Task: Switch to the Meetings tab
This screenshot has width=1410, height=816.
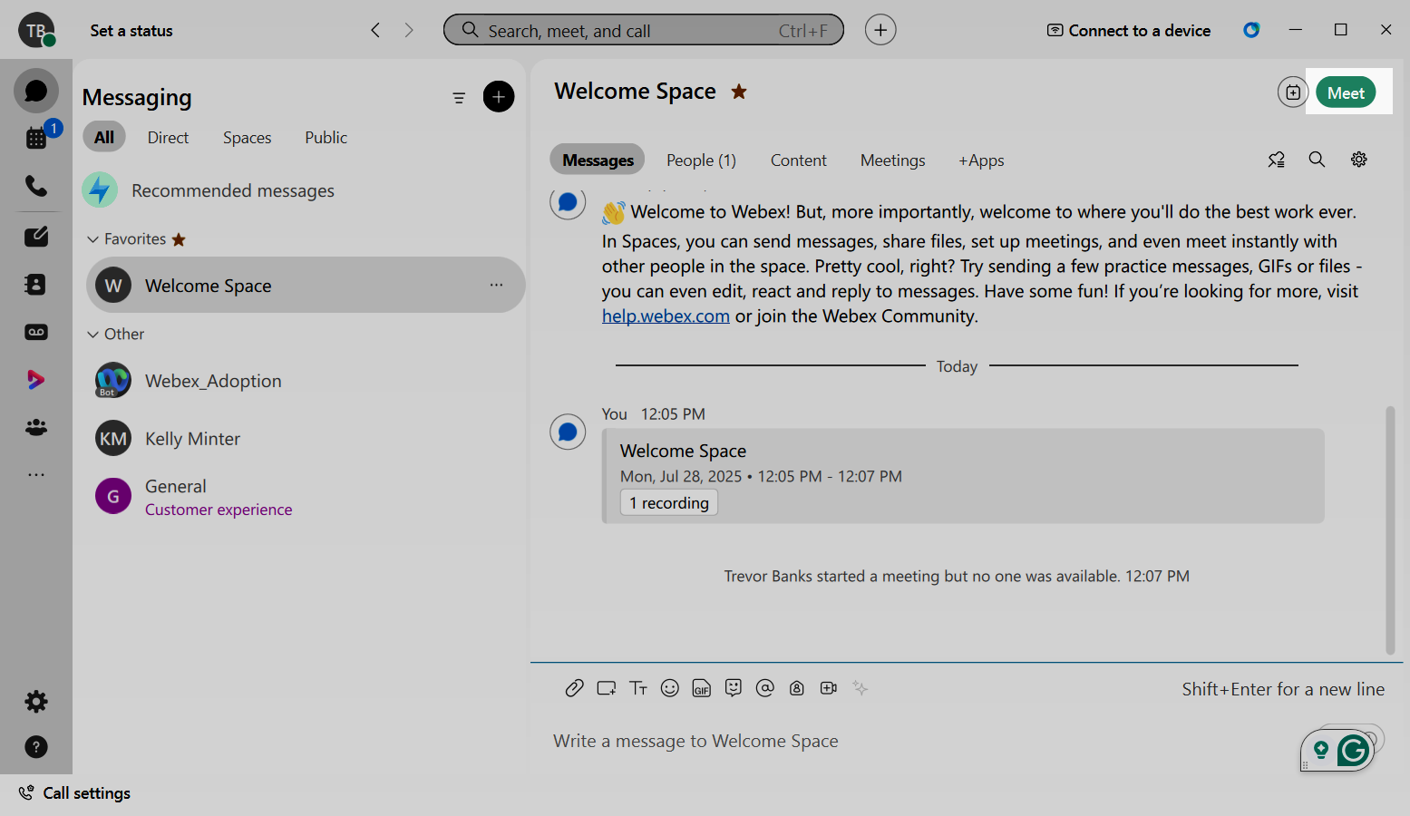Action: click(893, 160)
